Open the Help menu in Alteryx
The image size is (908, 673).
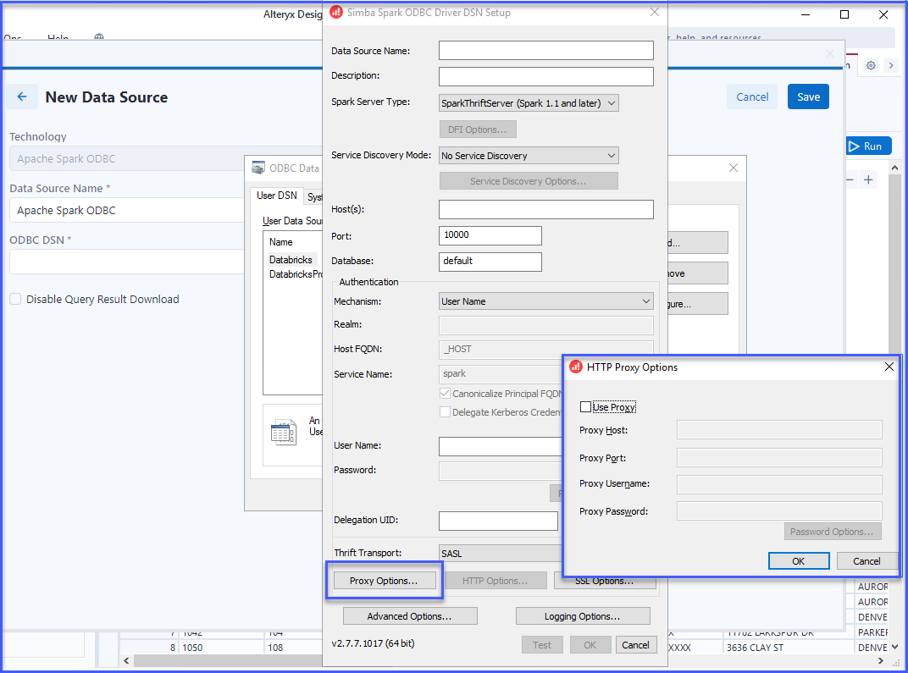(58, 37)
